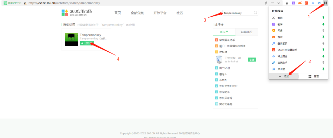Open the 全部分类 navigation tab
The height and width of the screenshot is (138, 333).
tap(137, 13)
